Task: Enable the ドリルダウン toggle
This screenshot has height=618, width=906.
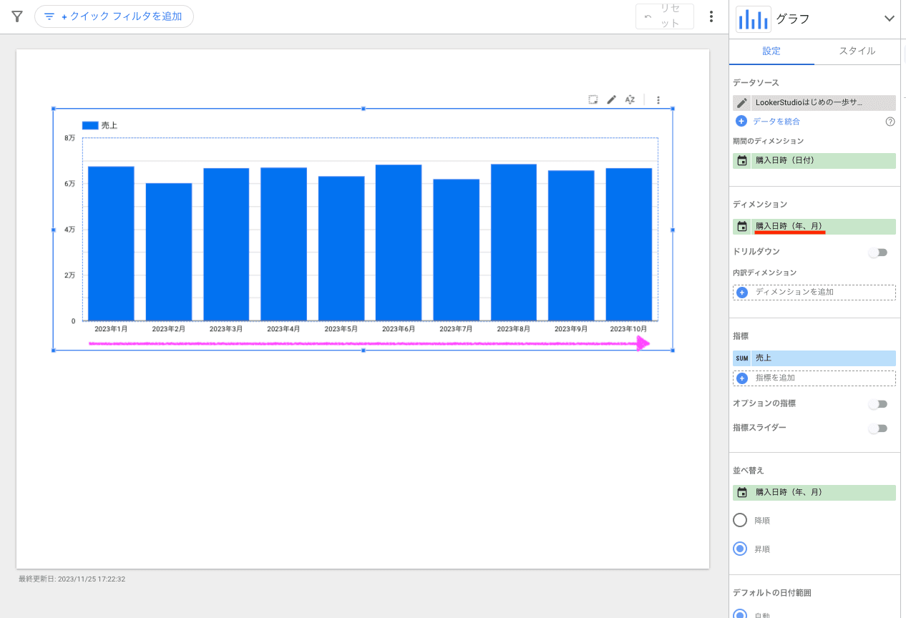Action: point(877,252)
